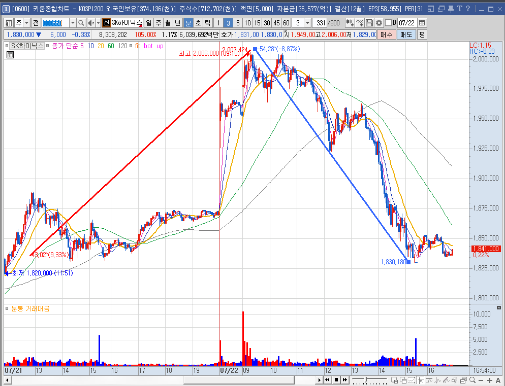Open the calendar date picker icon
Screen dimensions: 505x386
pos(422,23)
